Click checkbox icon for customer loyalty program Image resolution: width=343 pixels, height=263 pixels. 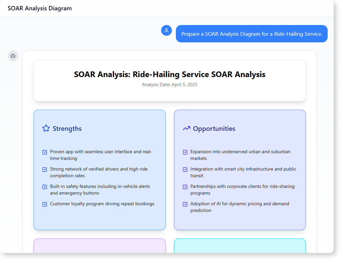[45, 204]
